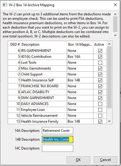This screenshot has width=121, height=166.
Task: Click the window icon in title bar
Action: click(5, 5)
